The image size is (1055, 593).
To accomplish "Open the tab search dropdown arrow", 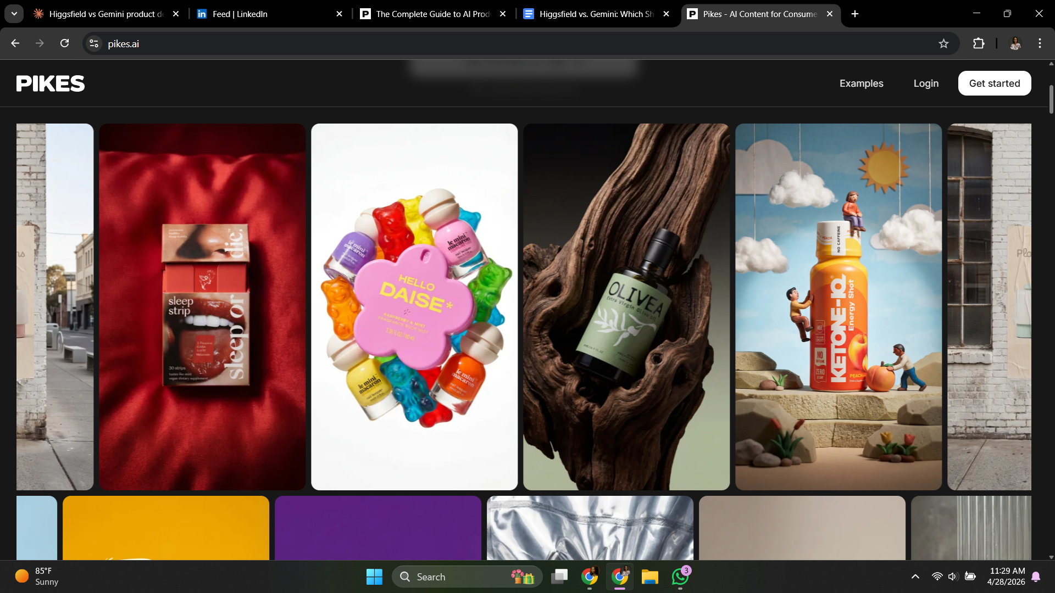I will (x=14, y=14).
